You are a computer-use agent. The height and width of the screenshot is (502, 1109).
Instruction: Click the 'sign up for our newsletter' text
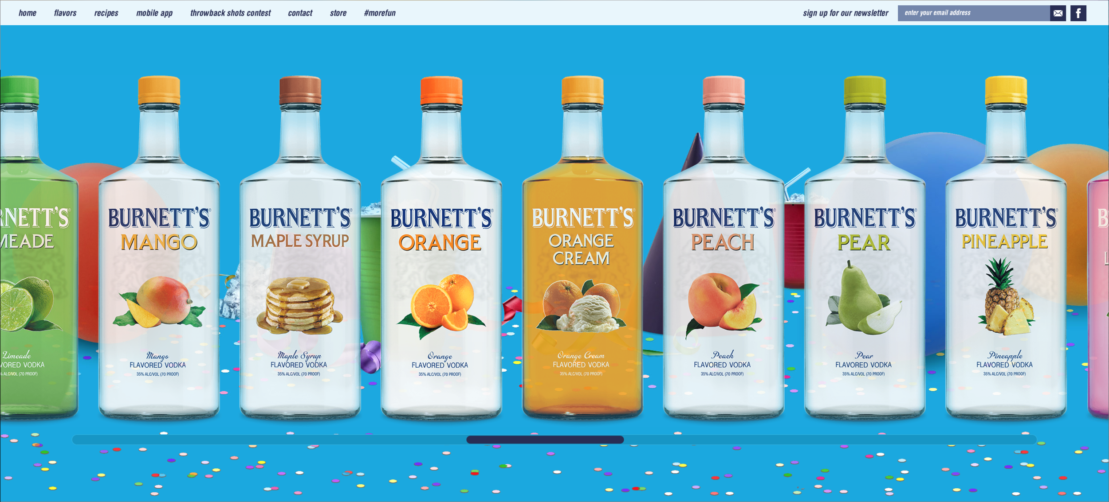[x=846, y=13]
